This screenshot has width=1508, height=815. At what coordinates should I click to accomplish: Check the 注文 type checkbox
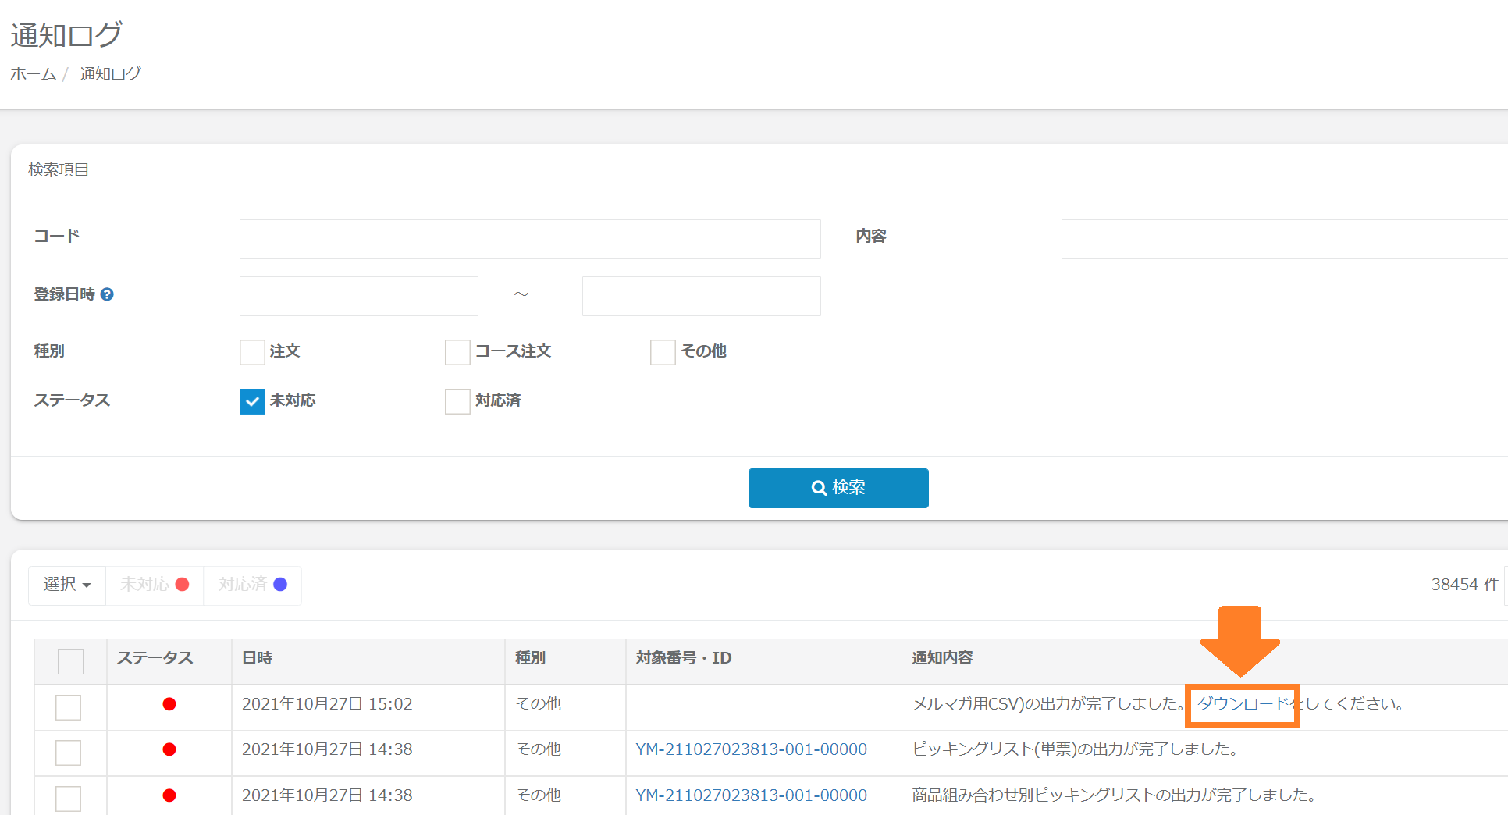[x=252, y=352]
